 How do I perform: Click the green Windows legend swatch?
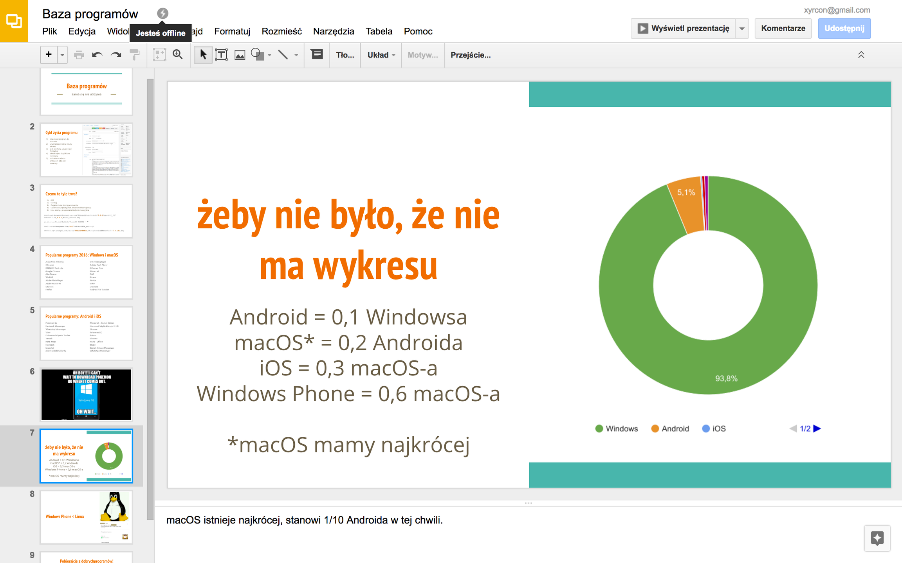599,429
